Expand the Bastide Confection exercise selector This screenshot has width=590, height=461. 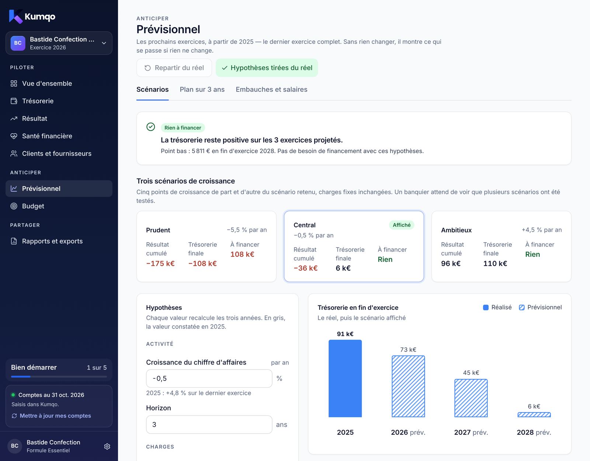tap(59, 43)
